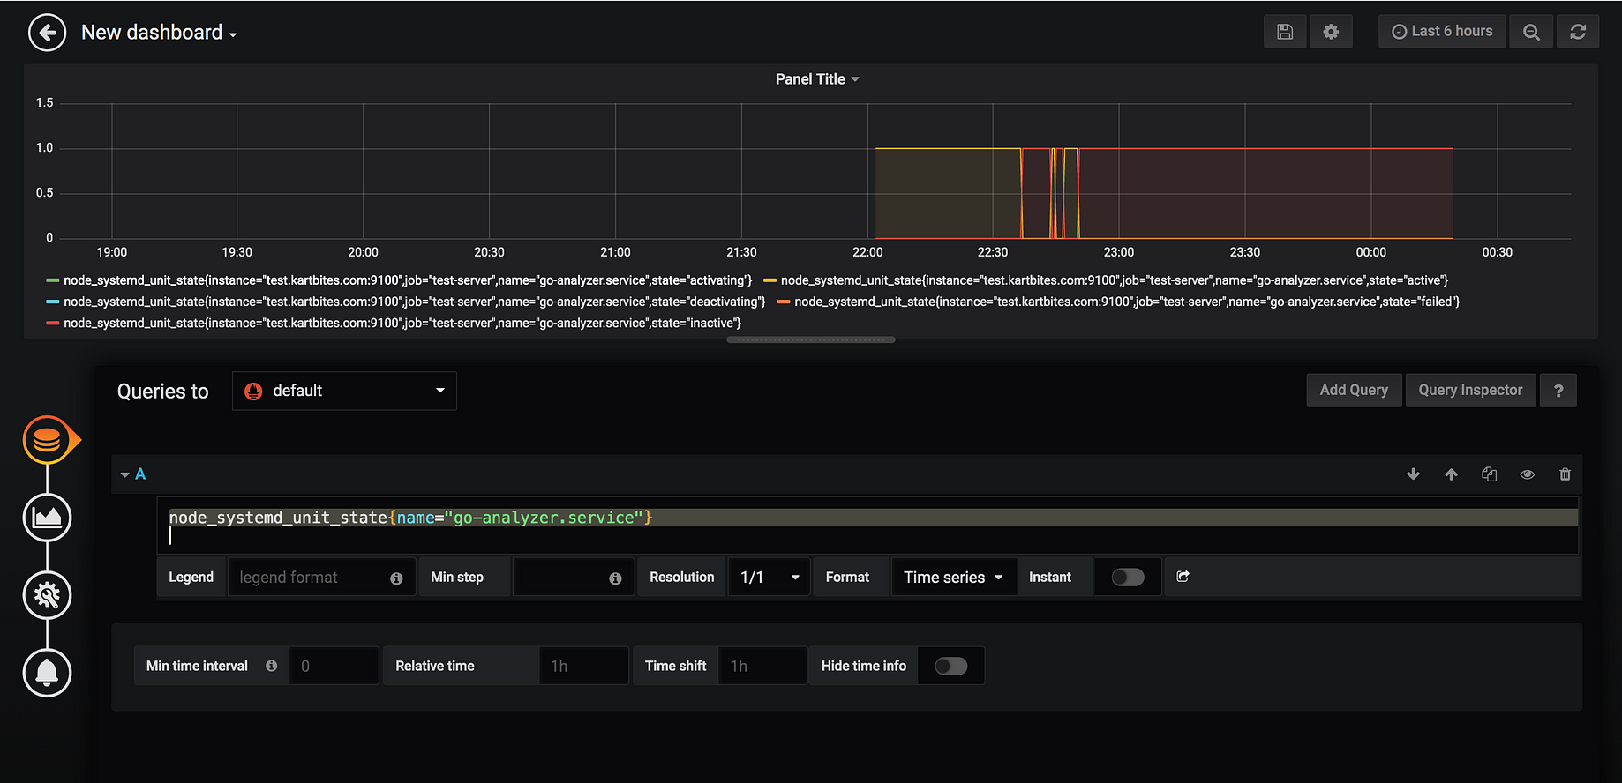The image size is (1622, 783).
Task: Open Last 6 hours time picker
Action: tap(1442, 32)
